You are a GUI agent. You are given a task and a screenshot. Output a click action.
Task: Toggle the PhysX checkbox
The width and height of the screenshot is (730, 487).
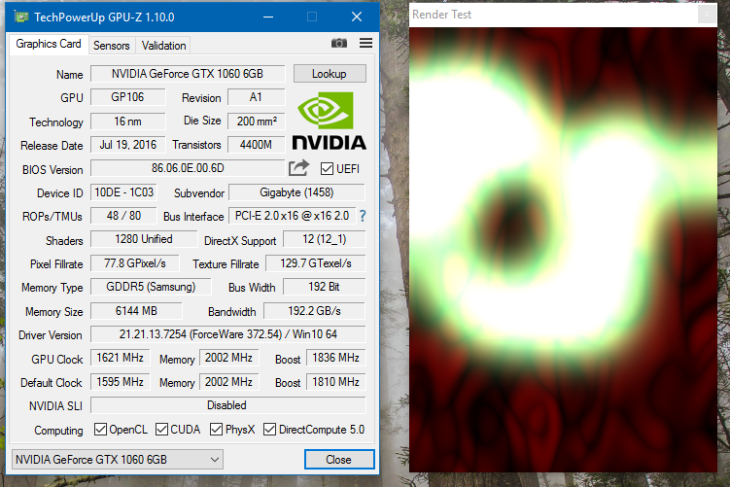click(216, 430)
